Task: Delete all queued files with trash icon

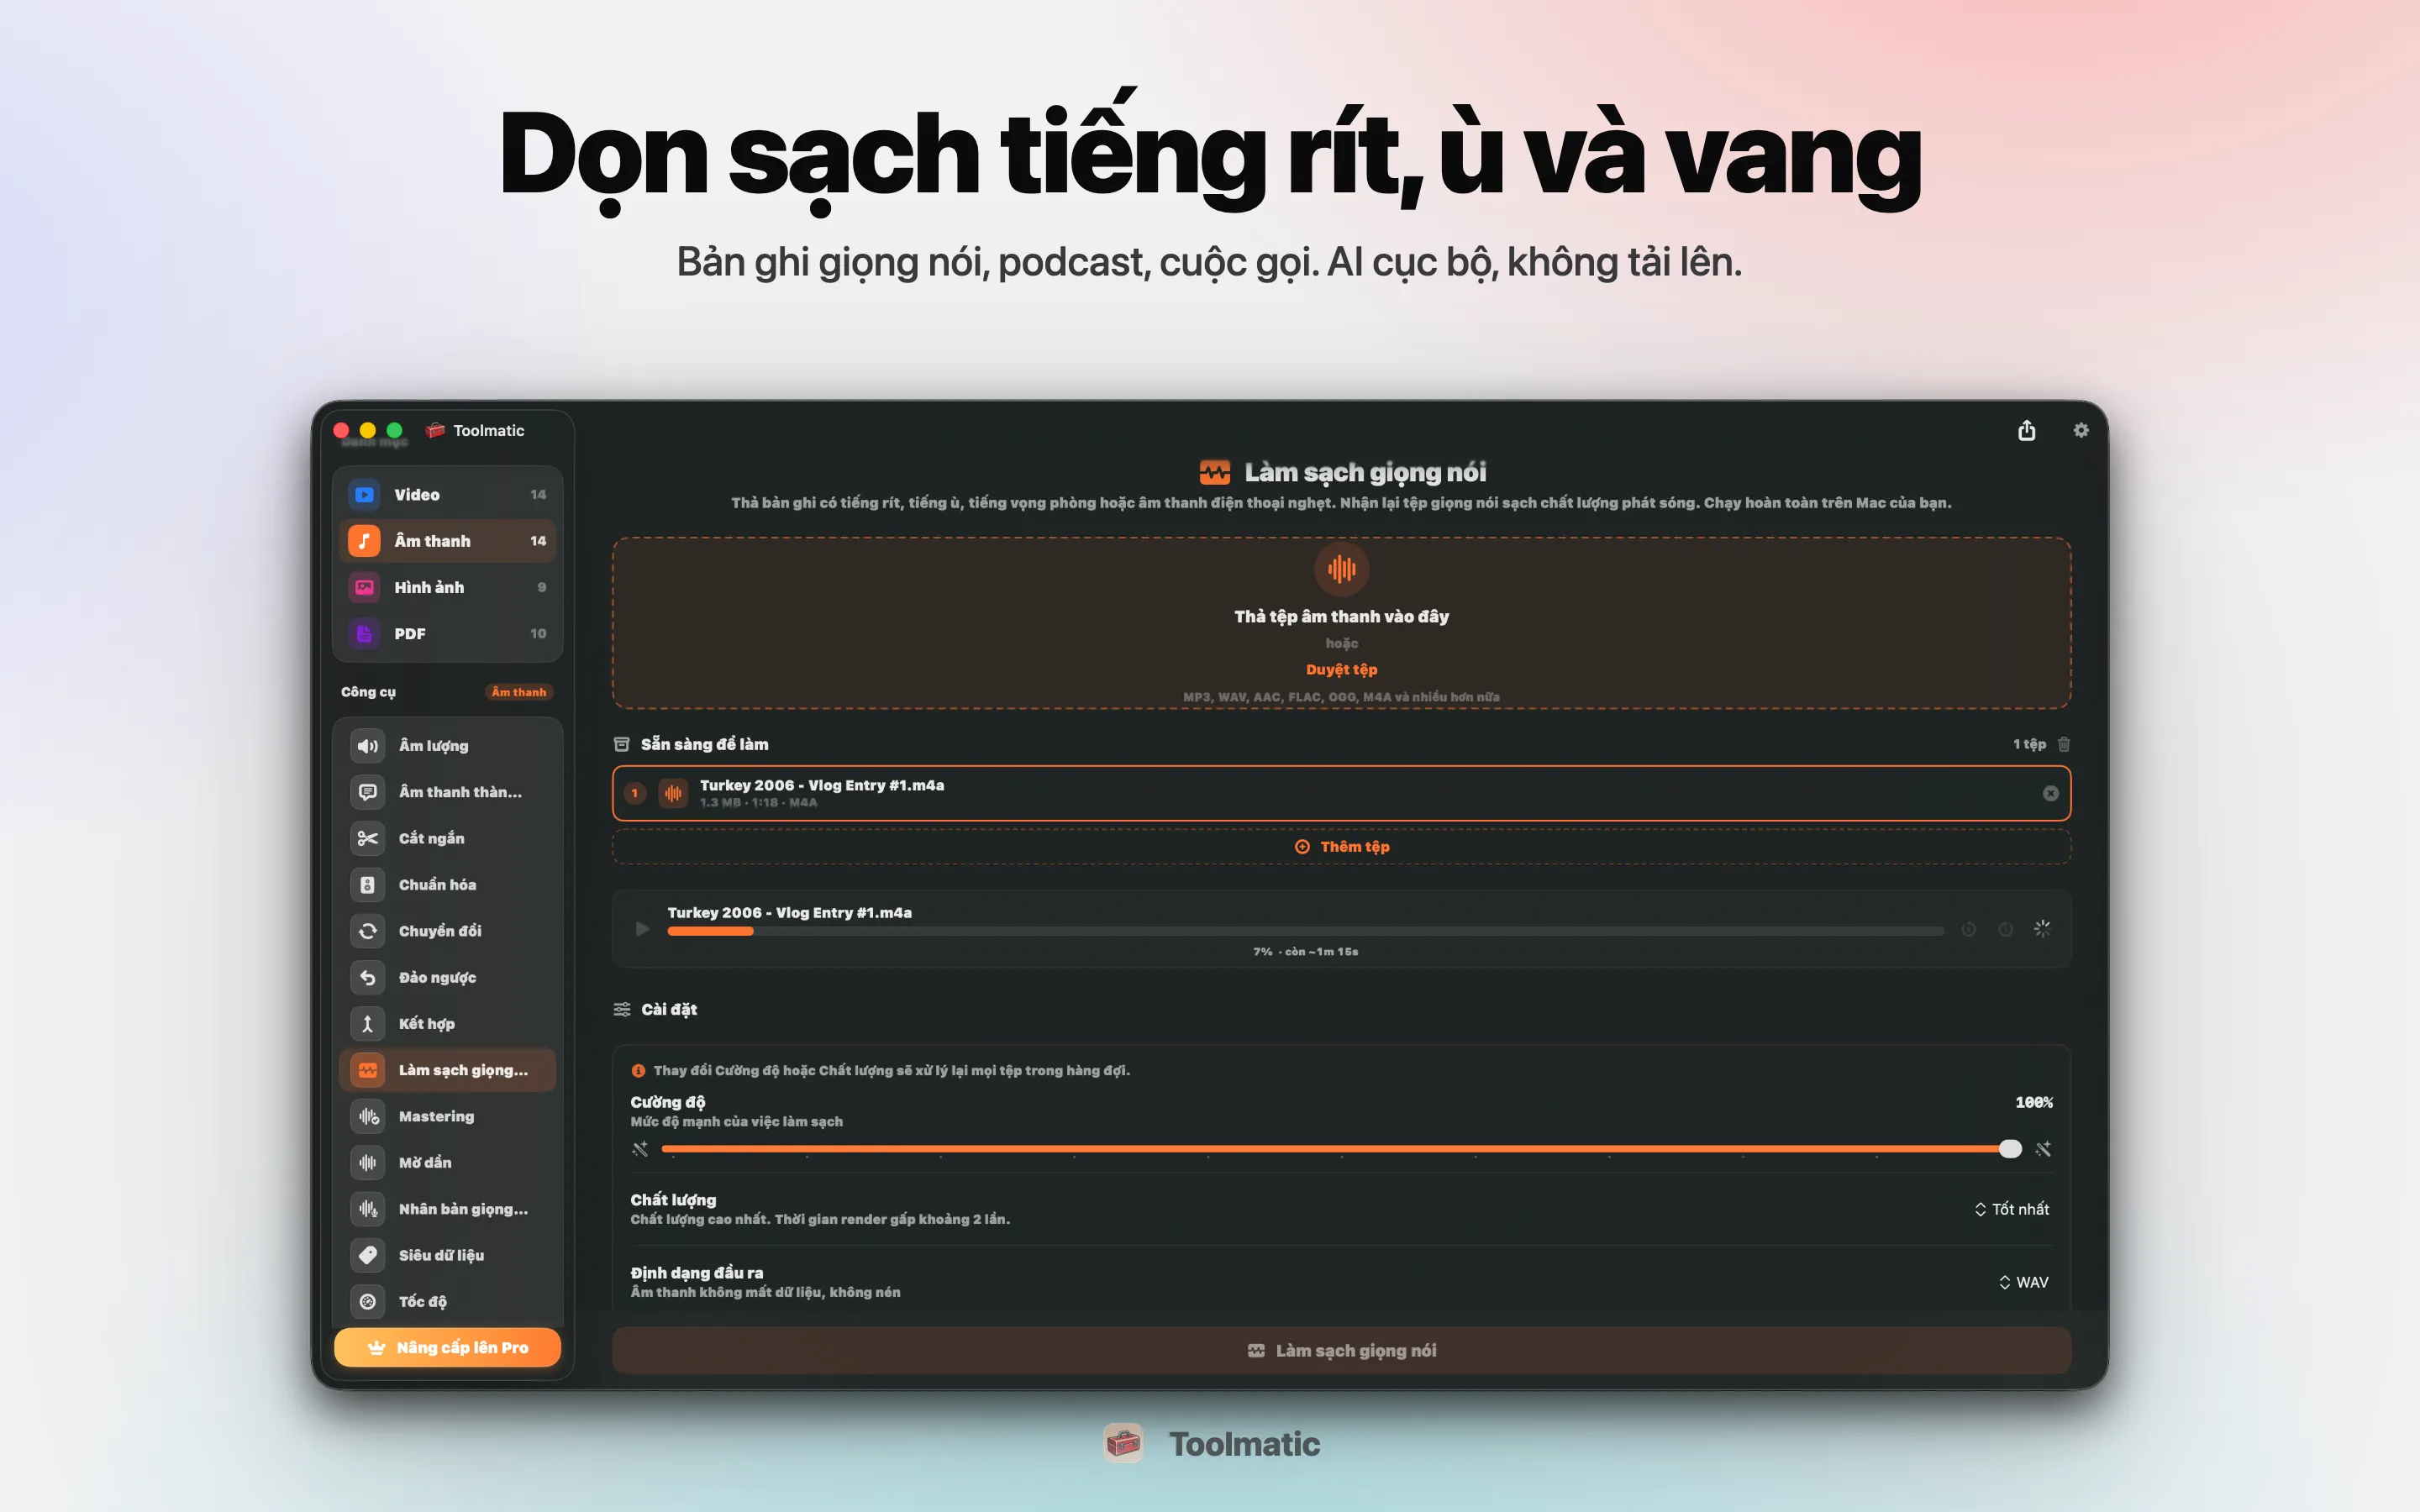Action: pyautogui.click(x=2064, y=744)
